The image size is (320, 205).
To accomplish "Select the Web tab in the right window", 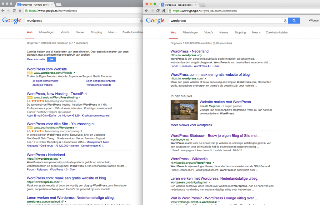I will click(x=173, y=32).
